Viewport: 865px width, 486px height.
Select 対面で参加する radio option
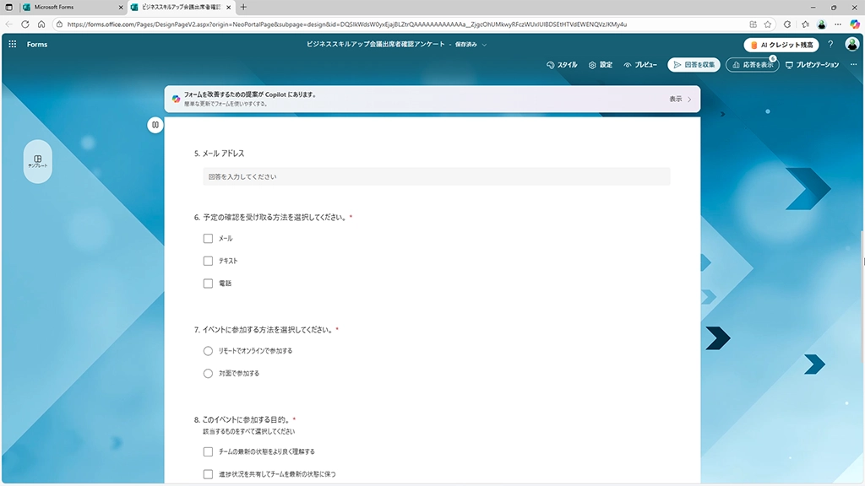[208, 373]
